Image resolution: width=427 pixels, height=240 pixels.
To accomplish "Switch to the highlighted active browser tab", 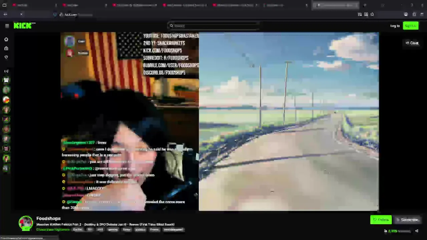I will coord(335,5).
